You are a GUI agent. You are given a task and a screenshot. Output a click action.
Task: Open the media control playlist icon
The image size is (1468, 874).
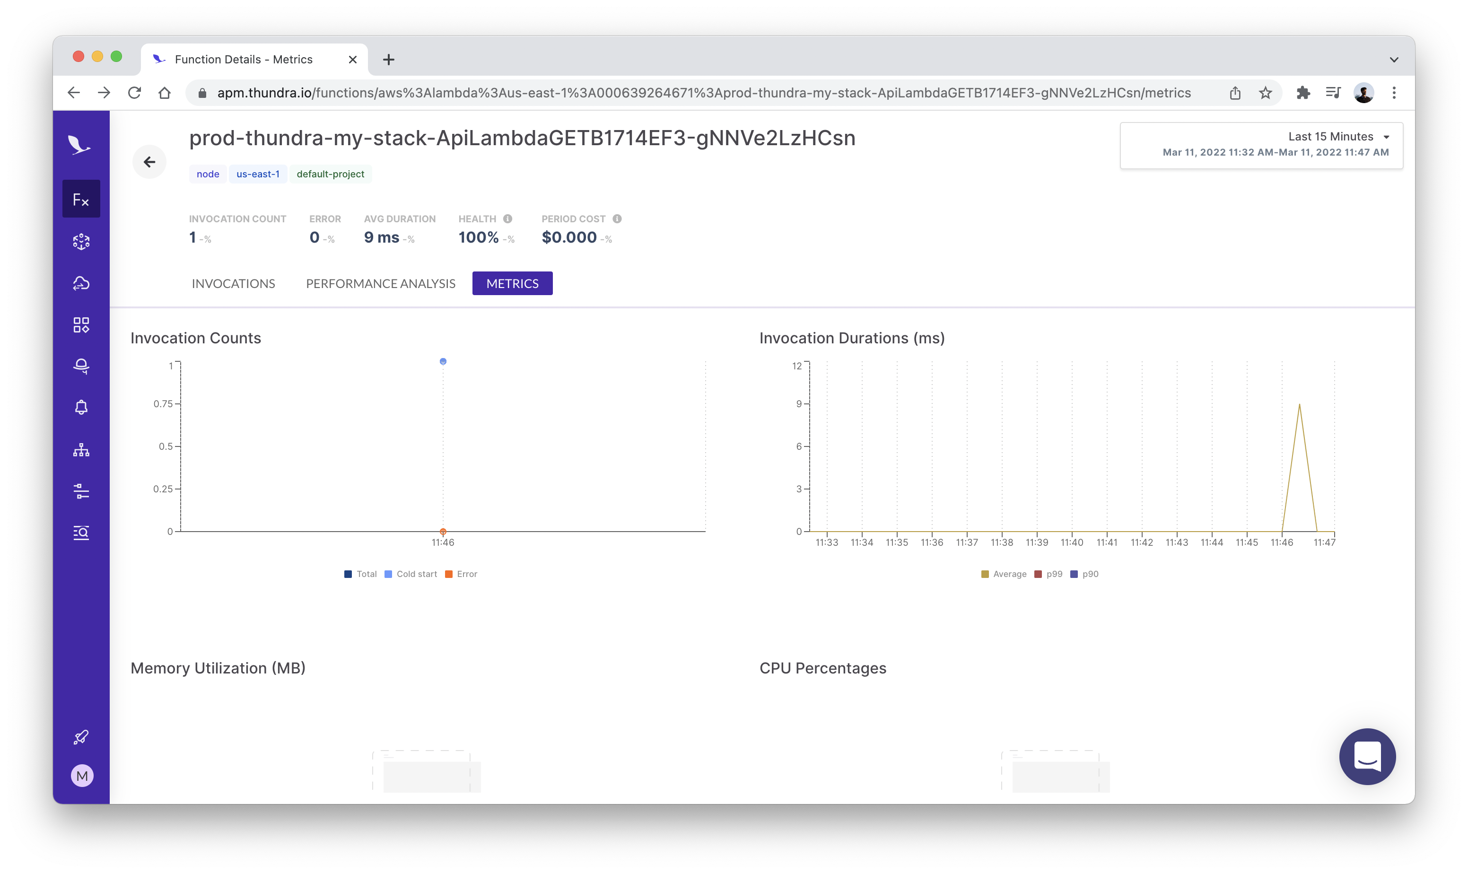1333,93
